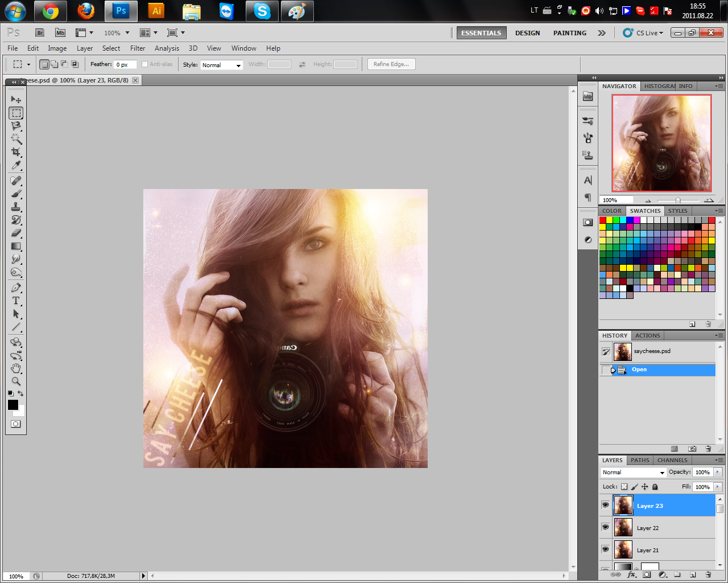This screenshot has height=583, width=728.
Task: Switch to the Design workspace
Action: click(528, 33)
